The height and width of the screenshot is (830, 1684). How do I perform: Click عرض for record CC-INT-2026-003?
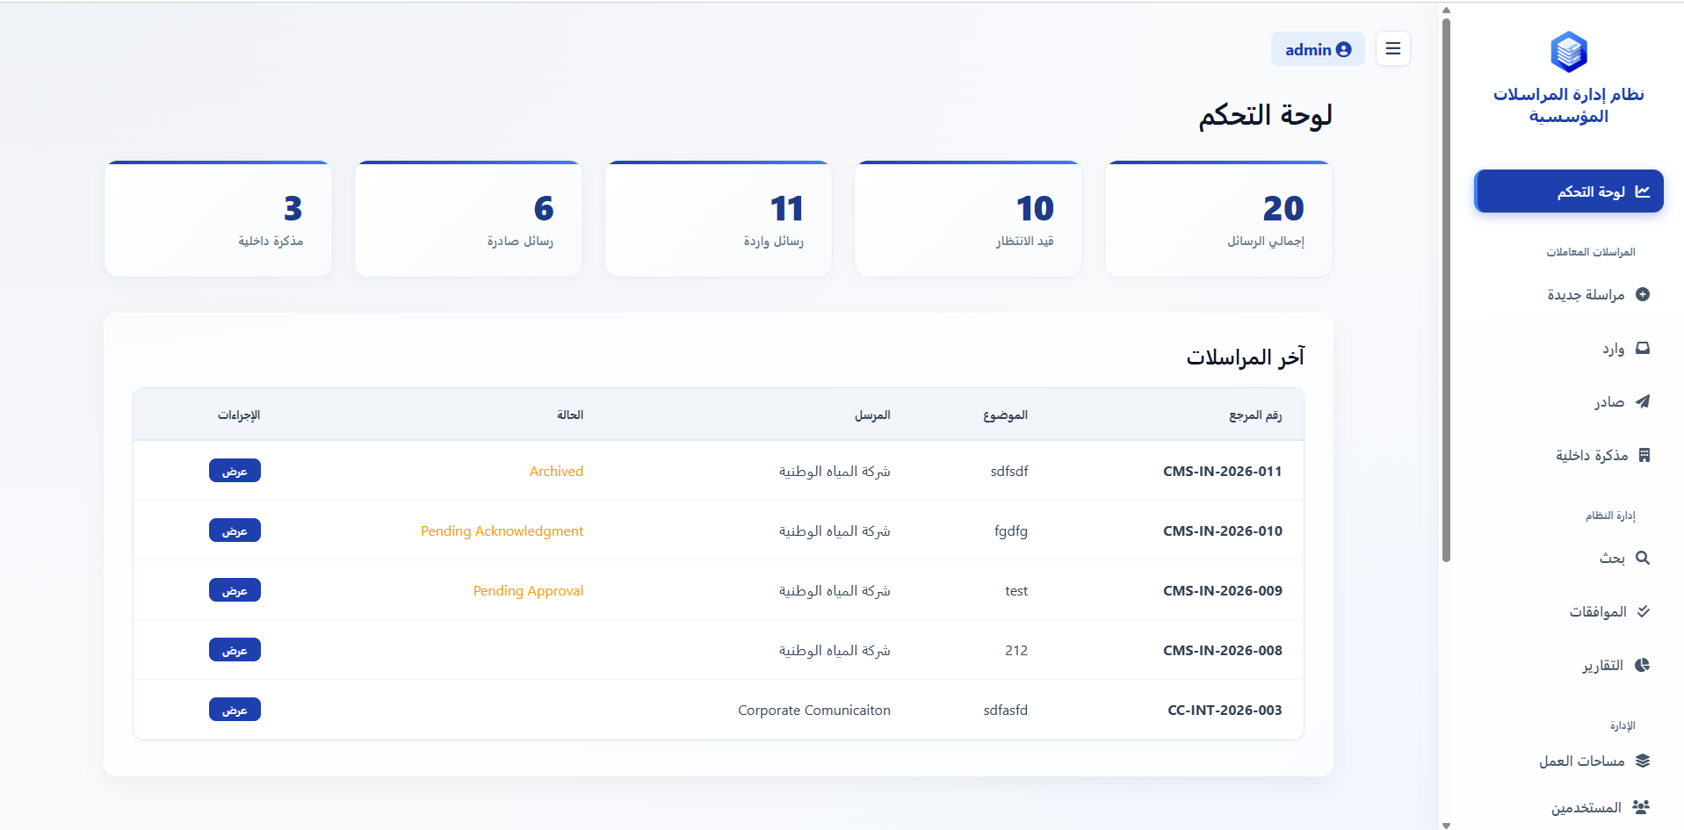tap(235, 709)
